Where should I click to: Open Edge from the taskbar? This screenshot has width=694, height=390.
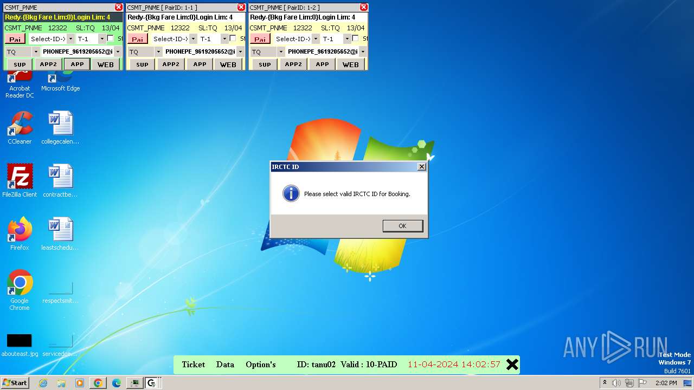click(117, 383)
